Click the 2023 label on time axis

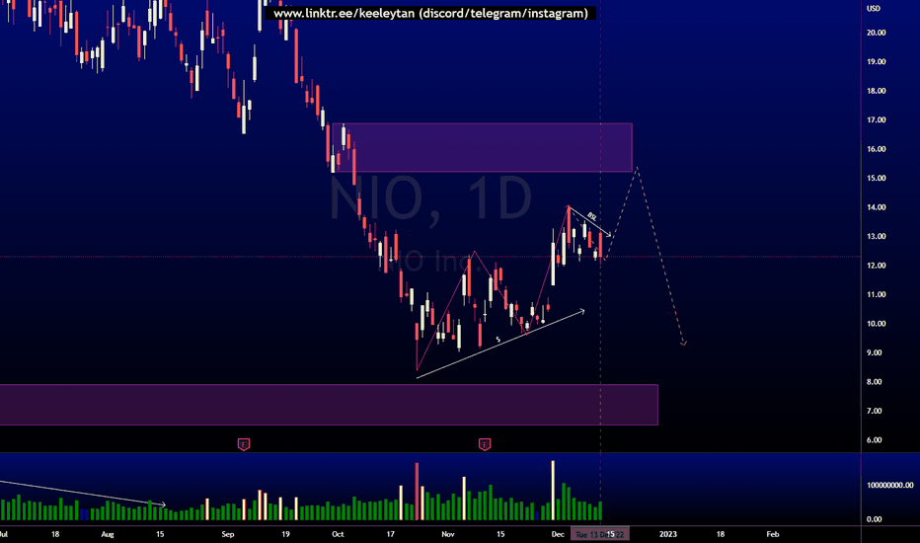tap(667, 534)
